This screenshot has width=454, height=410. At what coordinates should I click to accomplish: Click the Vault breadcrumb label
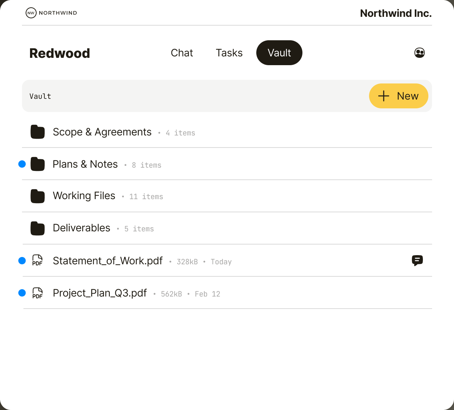pos(40,96)
